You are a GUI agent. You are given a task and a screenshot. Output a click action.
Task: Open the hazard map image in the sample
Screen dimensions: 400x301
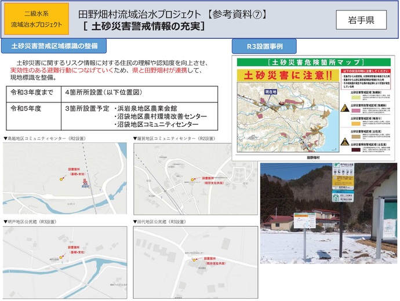pyautogui.click(x=288, y=117)
